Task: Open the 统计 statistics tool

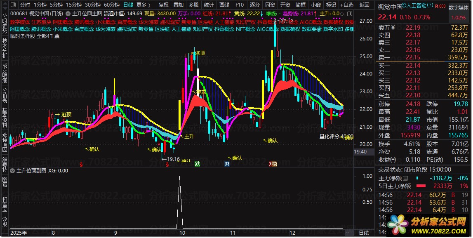Action: (209, 5)
